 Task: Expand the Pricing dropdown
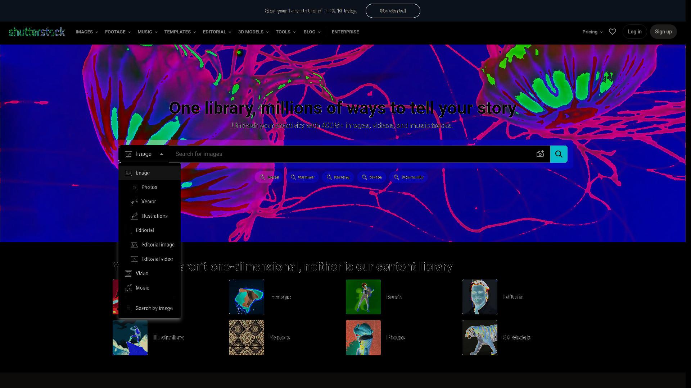click(x=592, y=32)
